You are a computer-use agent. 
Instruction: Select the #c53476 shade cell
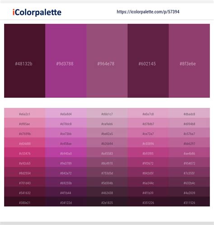(x=25, y=152)
